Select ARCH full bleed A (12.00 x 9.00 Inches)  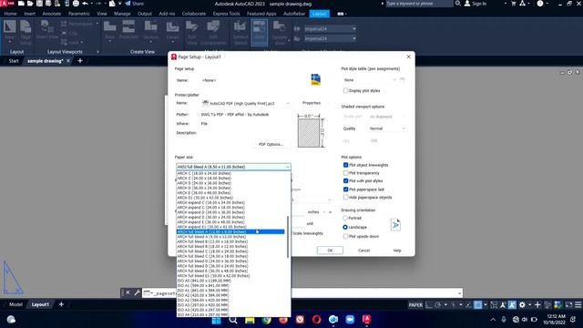pyautogui.click(x=230, y=231)
